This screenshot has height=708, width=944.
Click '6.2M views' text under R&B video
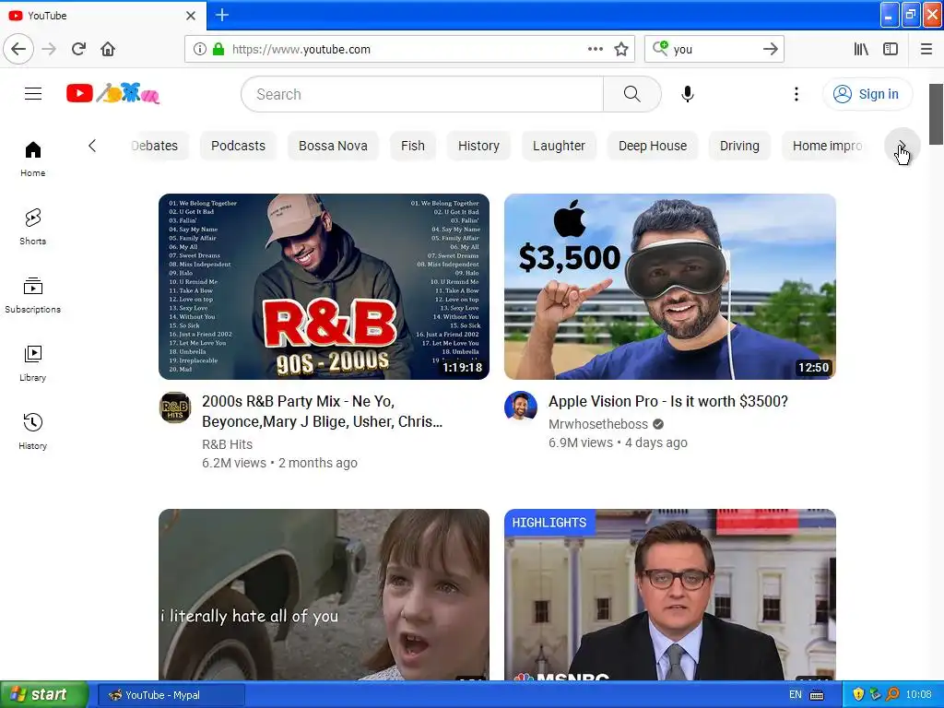click(233, 463)
